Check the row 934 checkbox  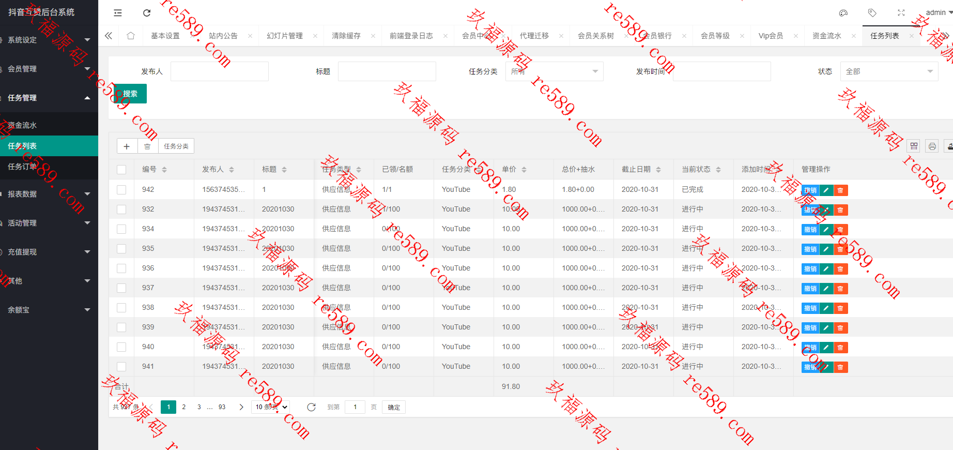pyautogui.click(x=121, y=229)
